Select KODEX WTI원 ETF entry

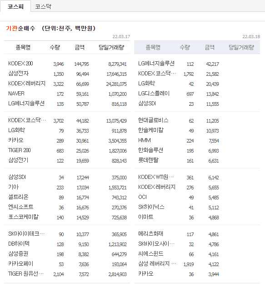156,177
